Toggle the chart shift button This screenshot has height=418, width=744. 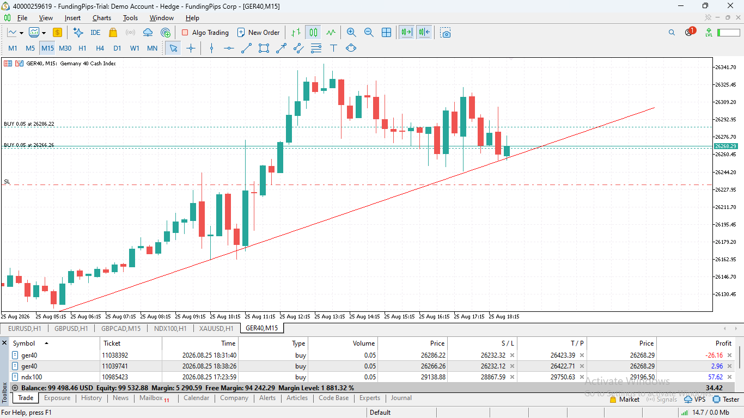pyautogui.click(x=424, y=33)
